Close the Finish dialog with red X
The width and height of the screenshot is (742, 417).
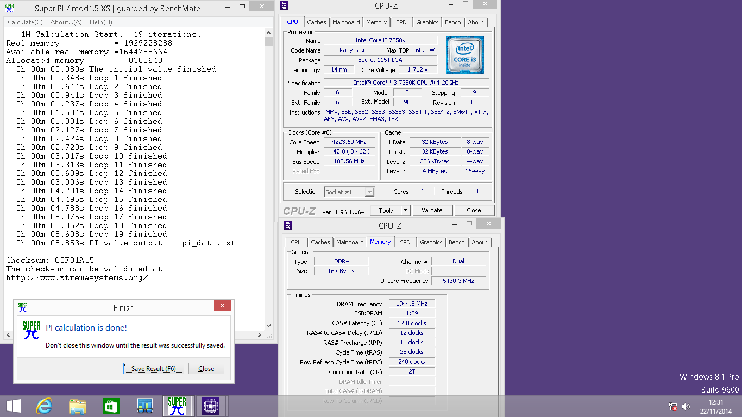[x=222, y=306]
